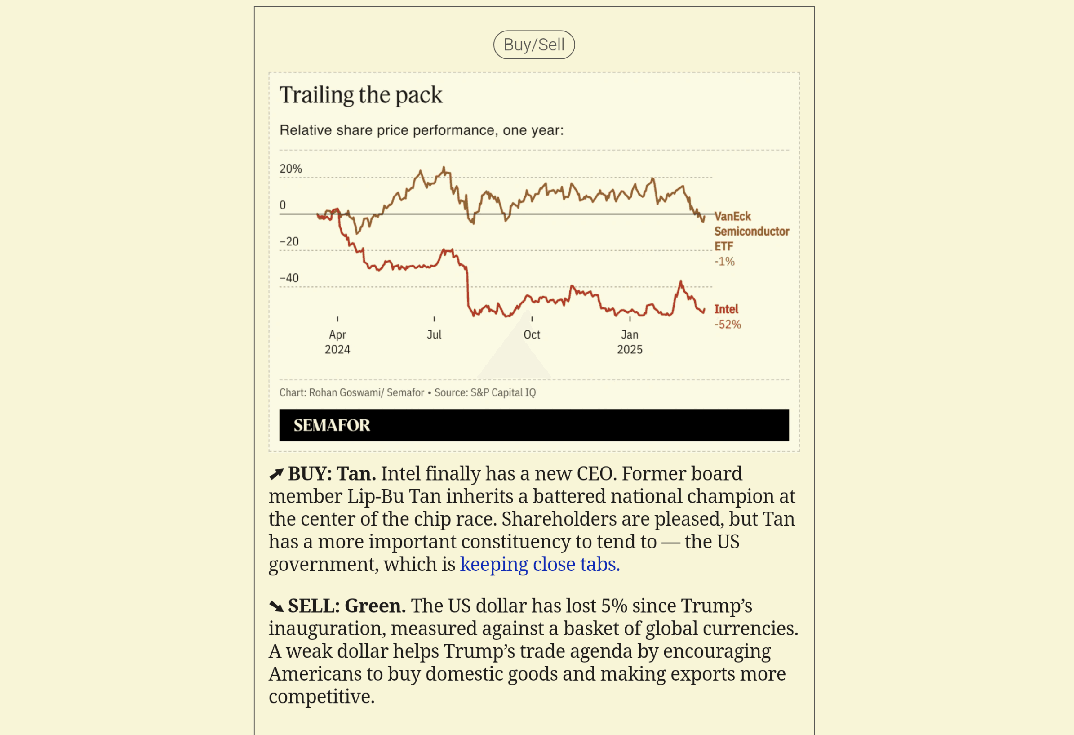Click the Jan 2025 axis label
The width and height of the screenshot is (1074, 735).
(x=630, y=342)
